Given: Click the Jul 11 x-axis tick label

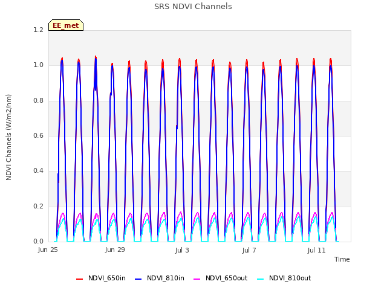Looking at the screenshot, I should pos(317,250).
